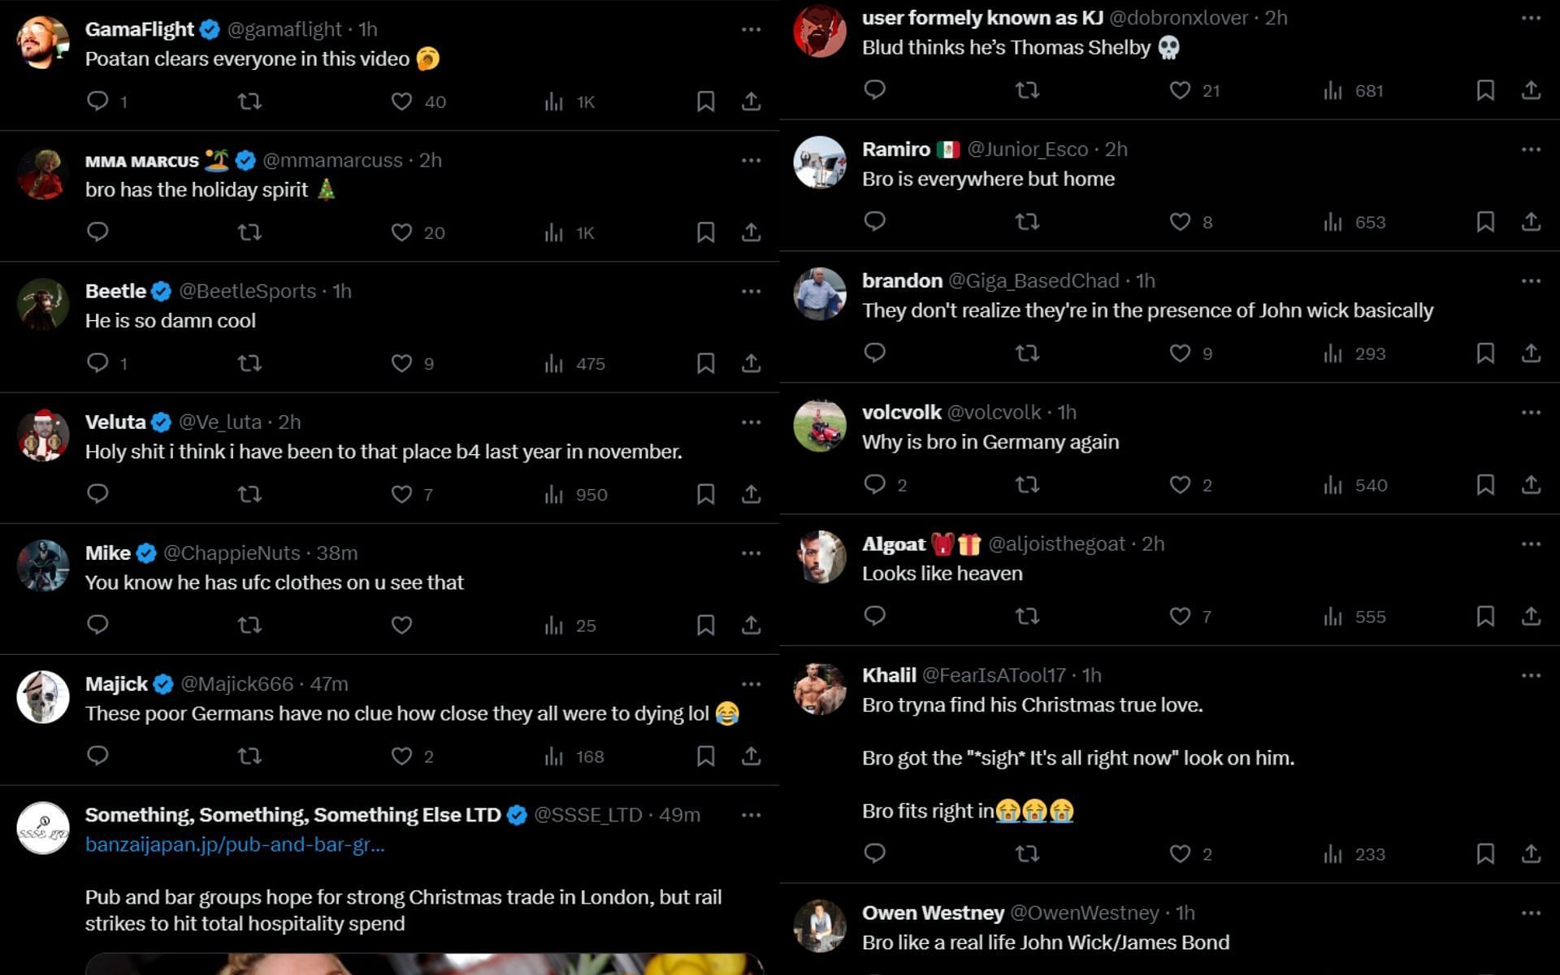Reply to volcvolk's Germany tweet
The height and width of the screenshot is (975, 1560).
coord(874,485)
